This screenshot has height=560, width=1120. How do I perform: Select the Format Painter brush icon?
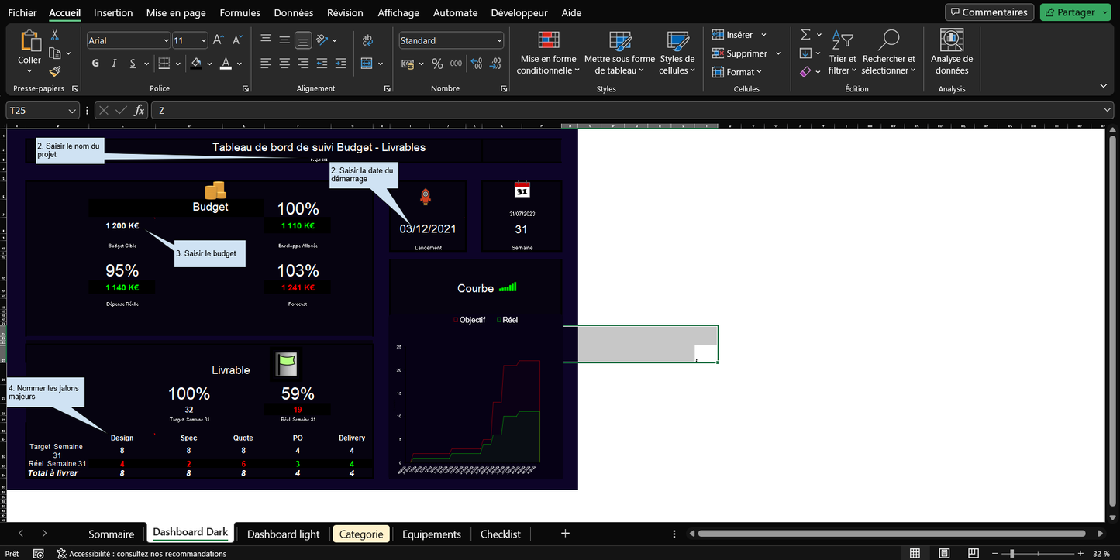tap(55, 71)
